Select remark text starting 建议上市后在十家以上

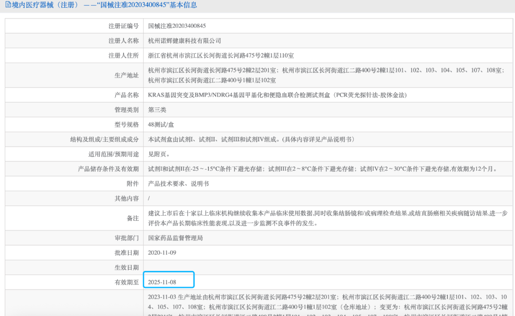(x=328, y=218)
